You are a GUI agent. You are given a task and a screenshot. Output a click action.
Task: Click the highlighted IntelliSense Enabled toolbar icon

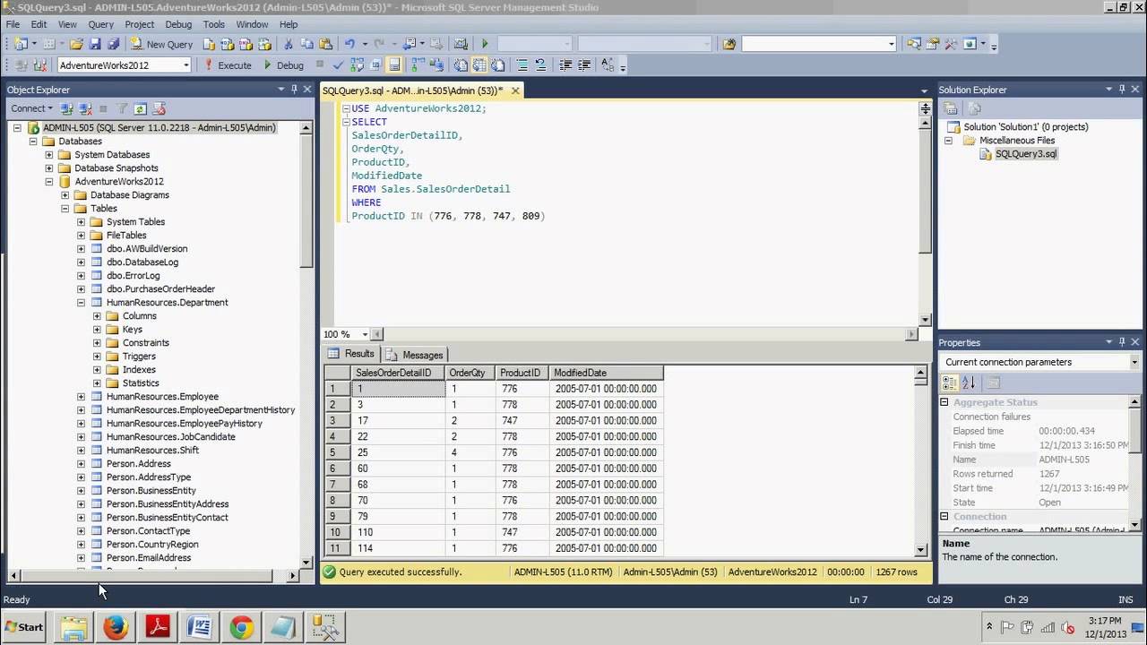(x=394, y=65)
